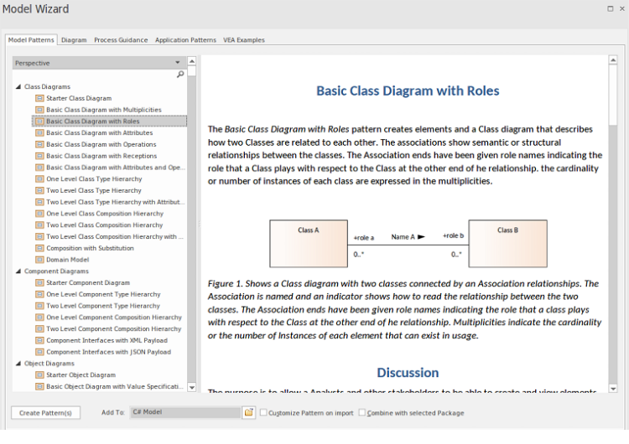Click icon beside Starter Component Diagram
The image size is (629, 444).
tap(39, 283)
